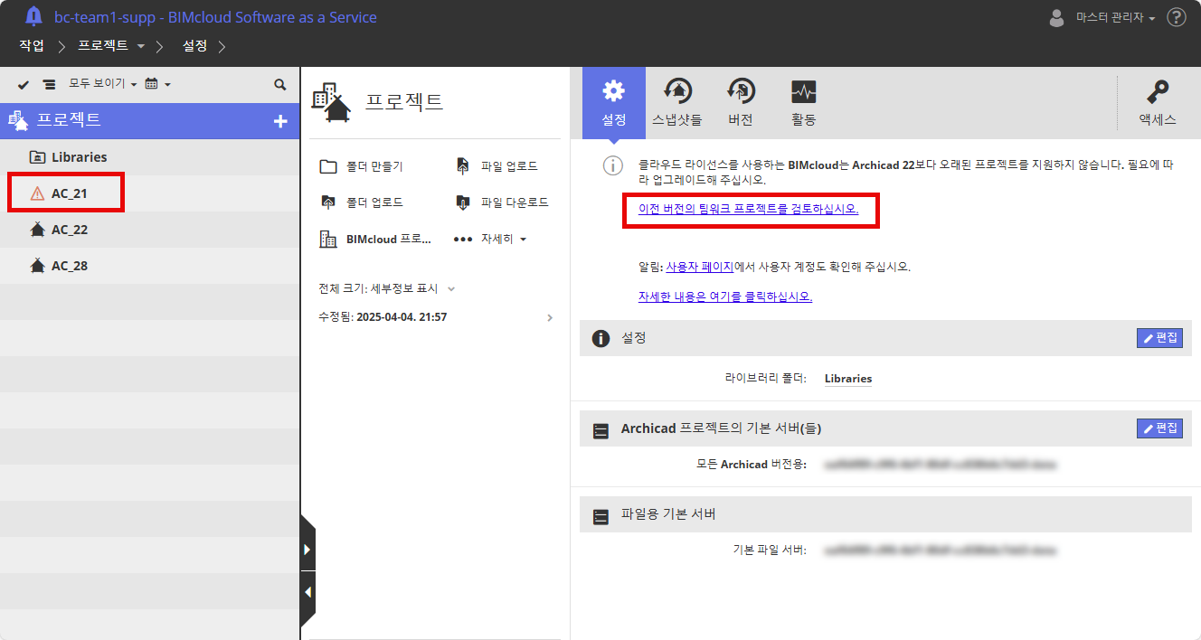
Task: Click the 파일용 기본 서버 section icon
Action: tap(600, 517)
